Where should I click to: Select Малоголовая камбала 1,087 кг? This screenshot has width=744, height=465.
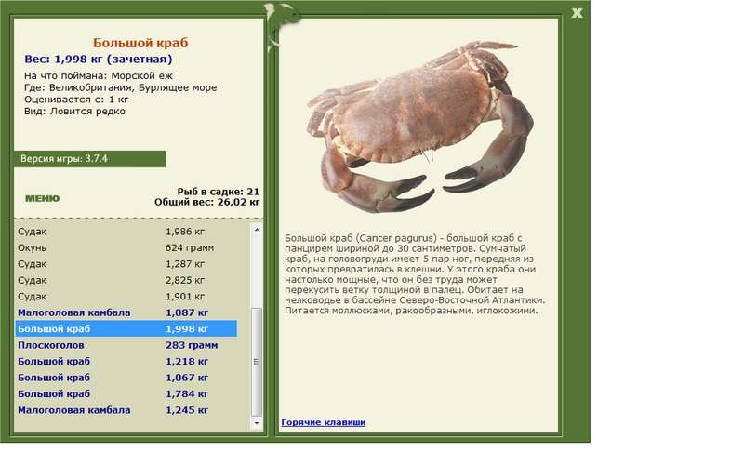126,312
